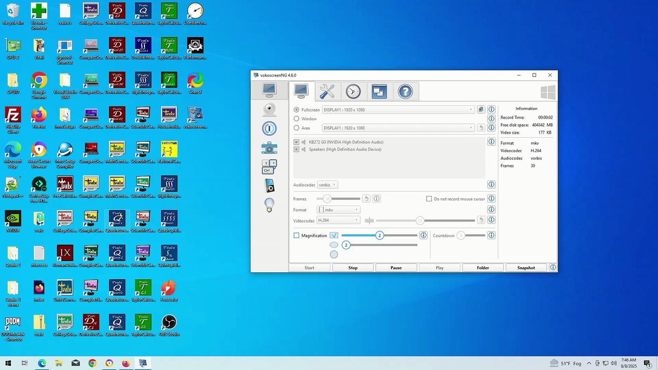Open the showkey Ctrl sidebar icon

[x=269, y=166]
